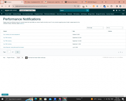Image resolution: width=126 pixels, height=101 pixels.
Task: Open Shipments in the navigation bar
Action: [70, 14]
